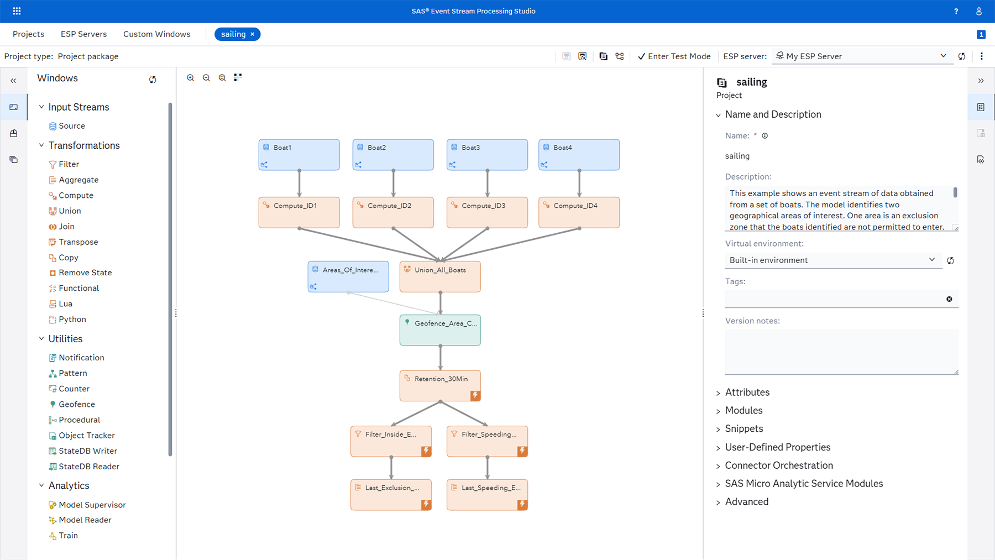Open the more options kebab menu
The height and width of the screenshot is (560, 995).
(x=982, y=56)
